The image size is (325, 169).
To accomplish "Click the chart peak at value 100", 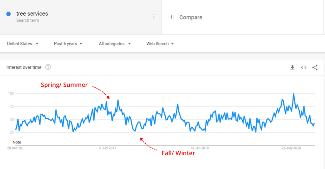I will (x=293, y=94).
